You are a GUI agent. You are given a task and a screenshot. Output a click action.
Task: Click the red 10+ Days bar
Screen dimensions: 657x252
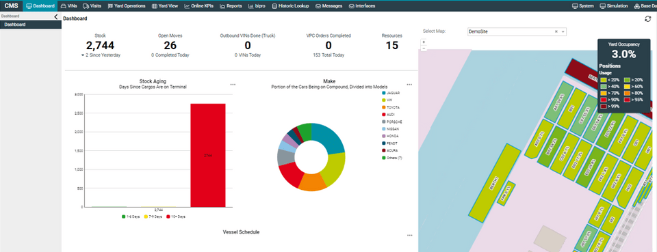click(208, 155)
